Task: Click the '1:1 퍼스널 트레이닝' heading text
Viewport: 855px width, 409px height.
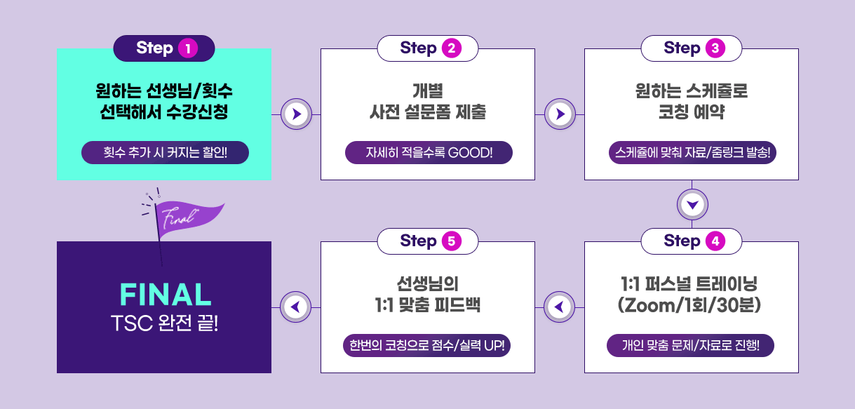Action: click(689, 285)
